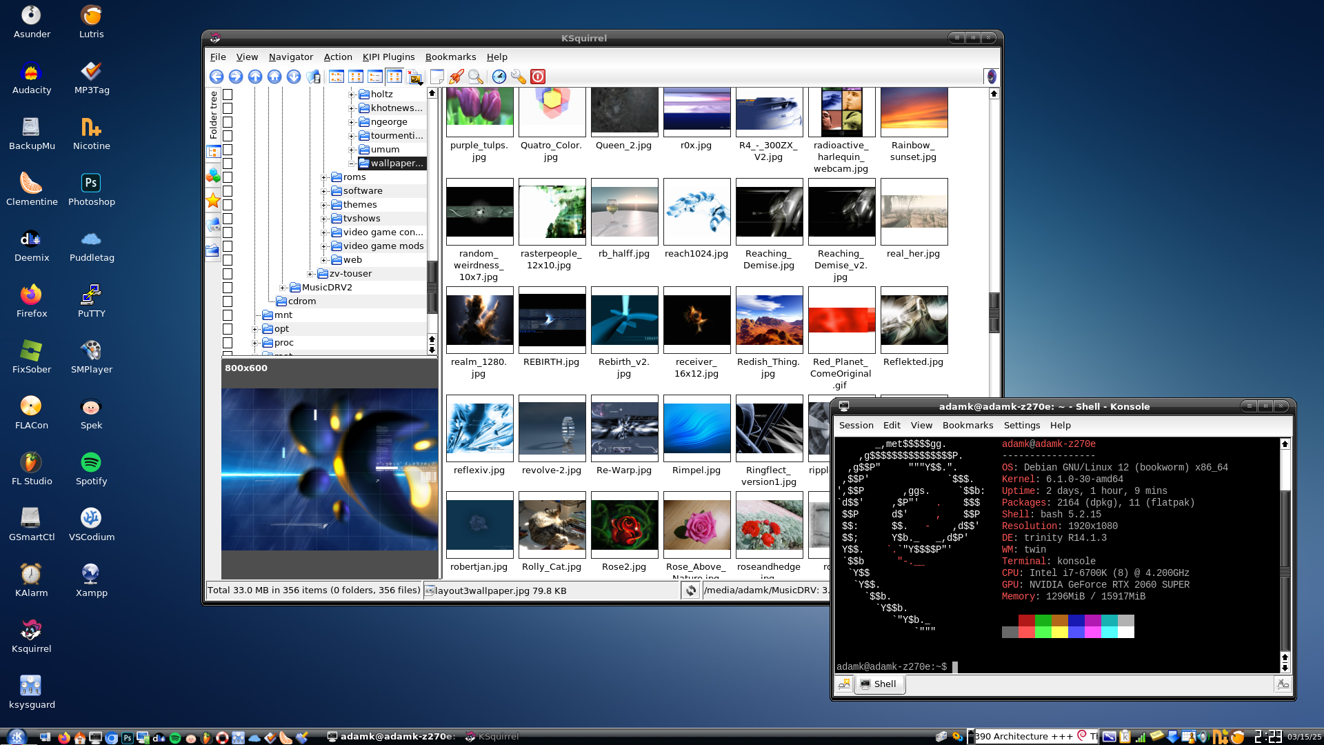
Task: Click the folder tree scrollbar up arrow
Action: pyautogui.click(x=432, y=93)
